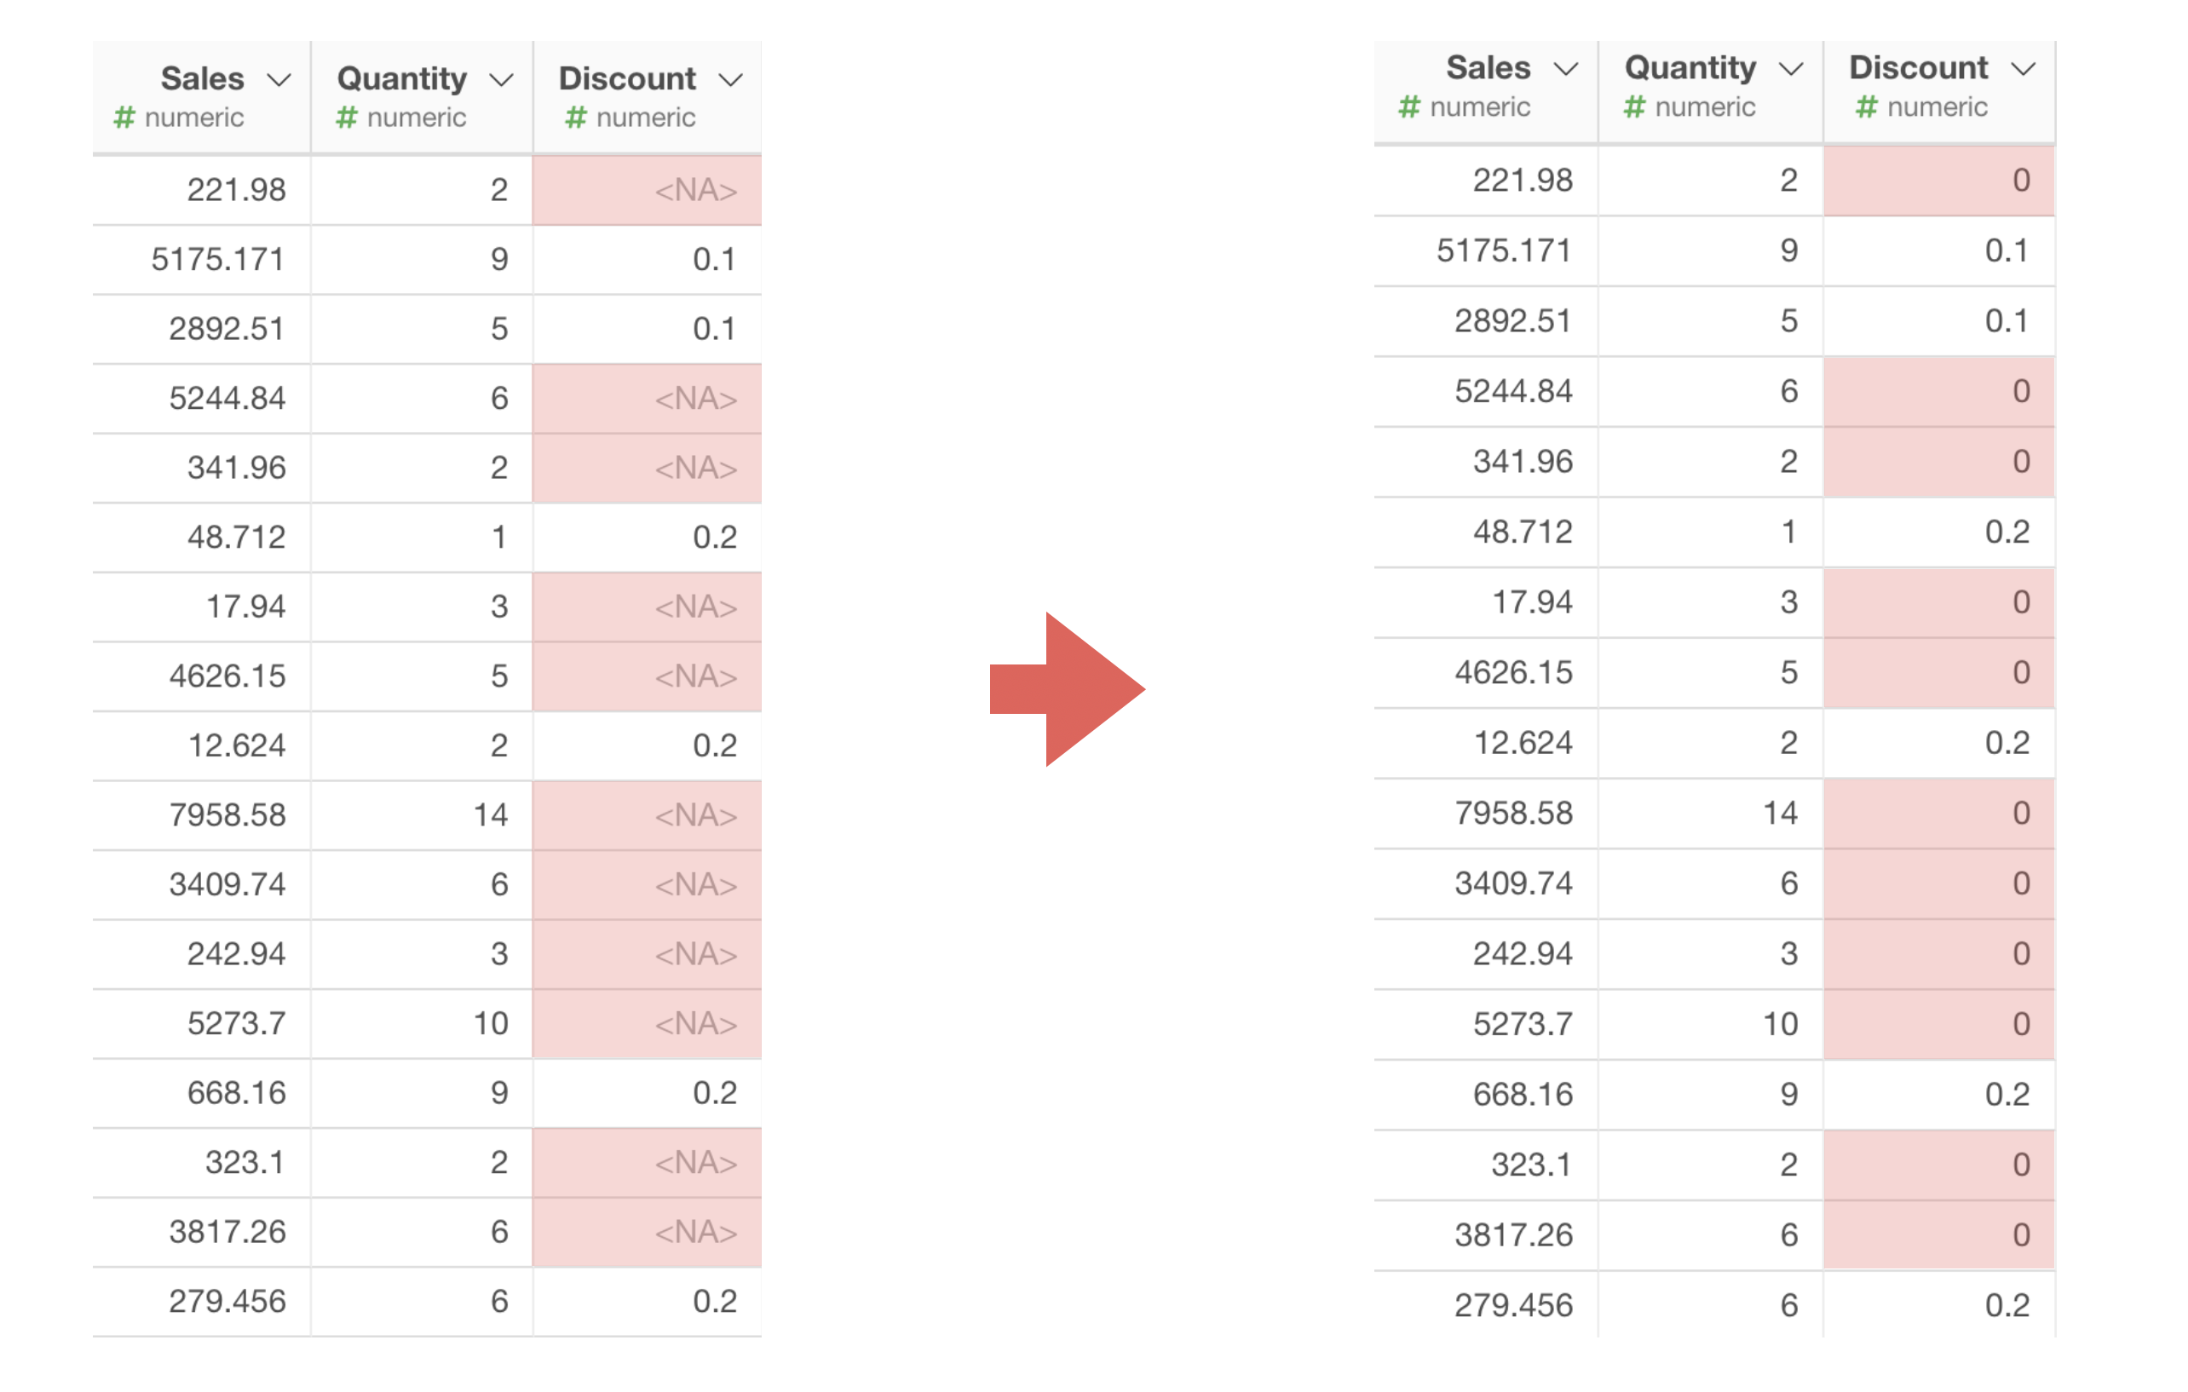Click the left quantity cell showing 14

tap(491, 815)
